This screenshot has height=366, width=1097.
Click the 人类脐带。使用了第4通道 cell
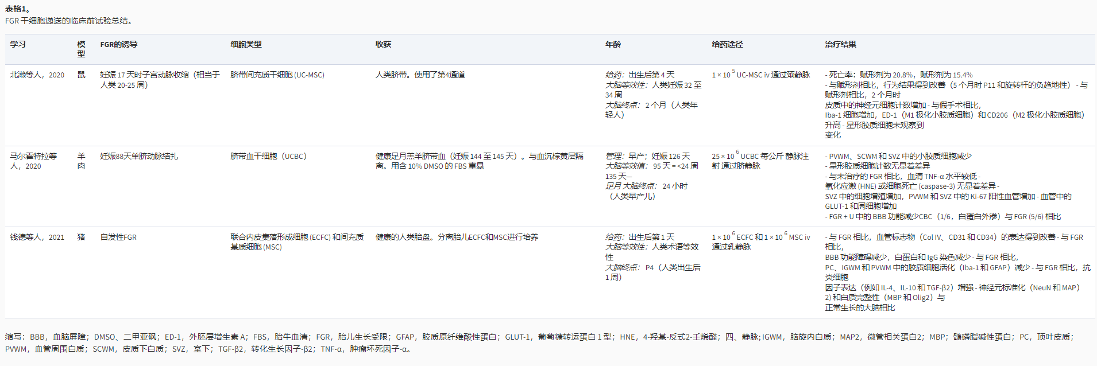pyautogui.click(x=420, y=75)
